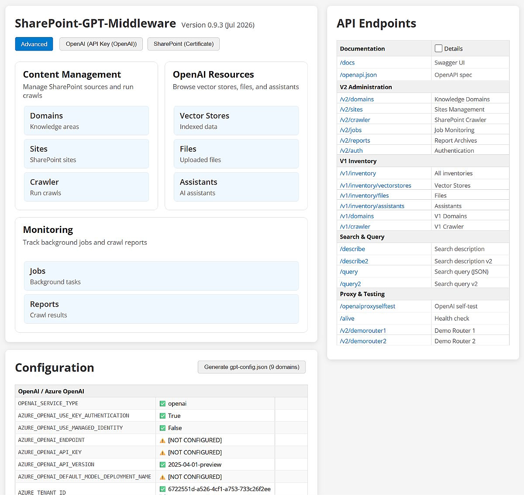Click the green check icon next to False
Viewport: 524px width, 495px height.
click(162, 428)
